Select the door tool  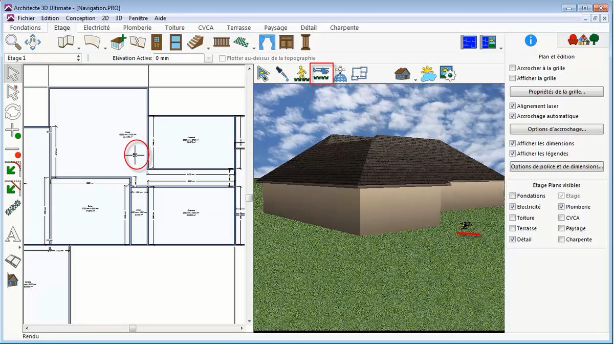(x=157, y=42)
